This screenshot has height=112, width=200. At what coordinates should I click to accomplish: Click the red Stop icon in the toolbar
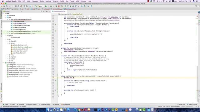[59, 6]
